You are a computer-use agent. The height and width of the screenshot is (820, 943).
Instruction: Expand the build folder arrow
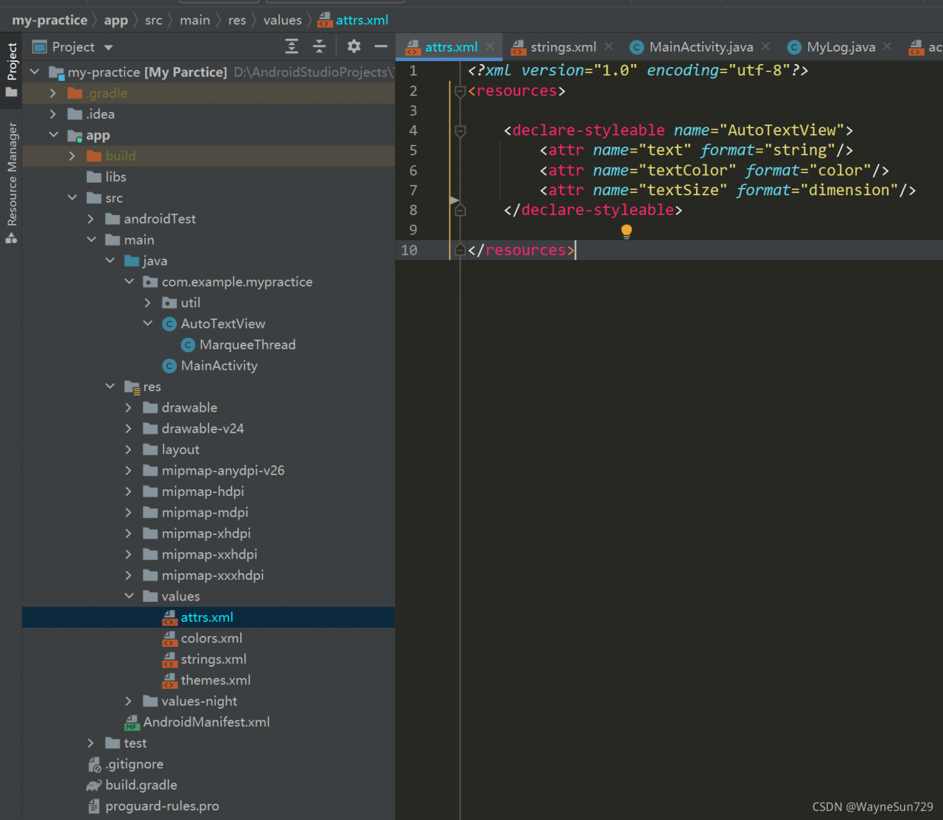(x=71, y=156)
